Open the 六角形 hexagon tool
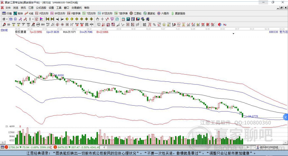This screenshot has height=156, width=288. (x=163, y=14)
